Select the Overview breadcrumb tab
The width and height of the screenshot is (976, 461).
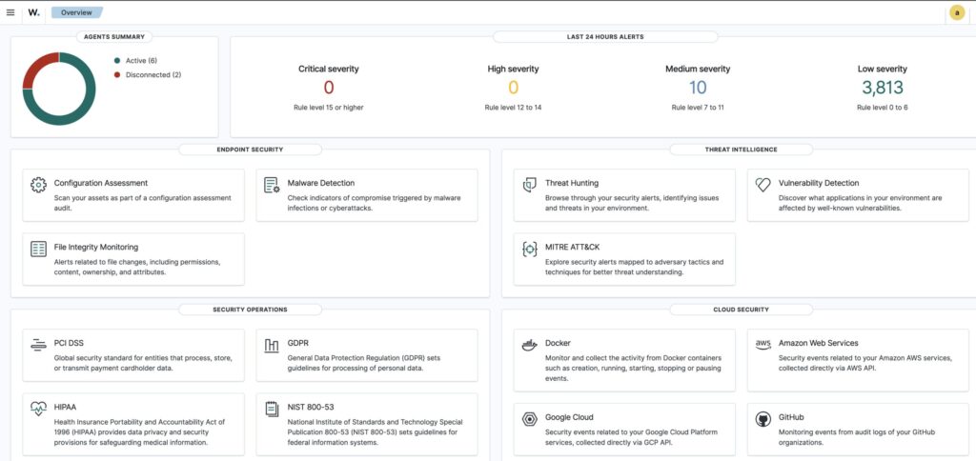[76, 12]
